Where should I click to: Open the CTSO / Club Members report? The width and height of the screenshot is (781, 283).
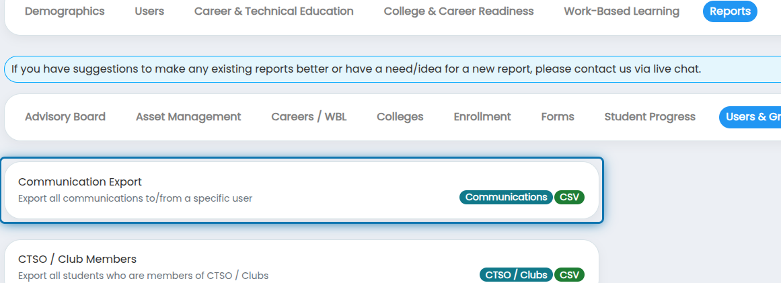301,261
